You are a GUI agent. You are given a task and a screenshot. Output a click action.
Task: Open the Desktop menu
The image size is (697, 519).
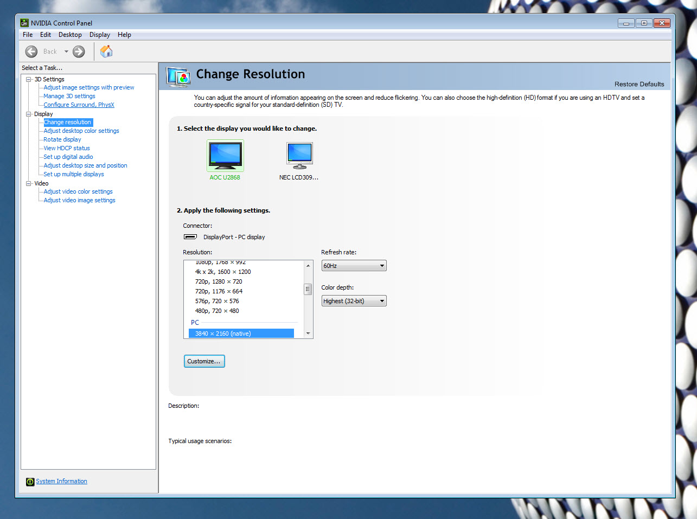point(70,35)
